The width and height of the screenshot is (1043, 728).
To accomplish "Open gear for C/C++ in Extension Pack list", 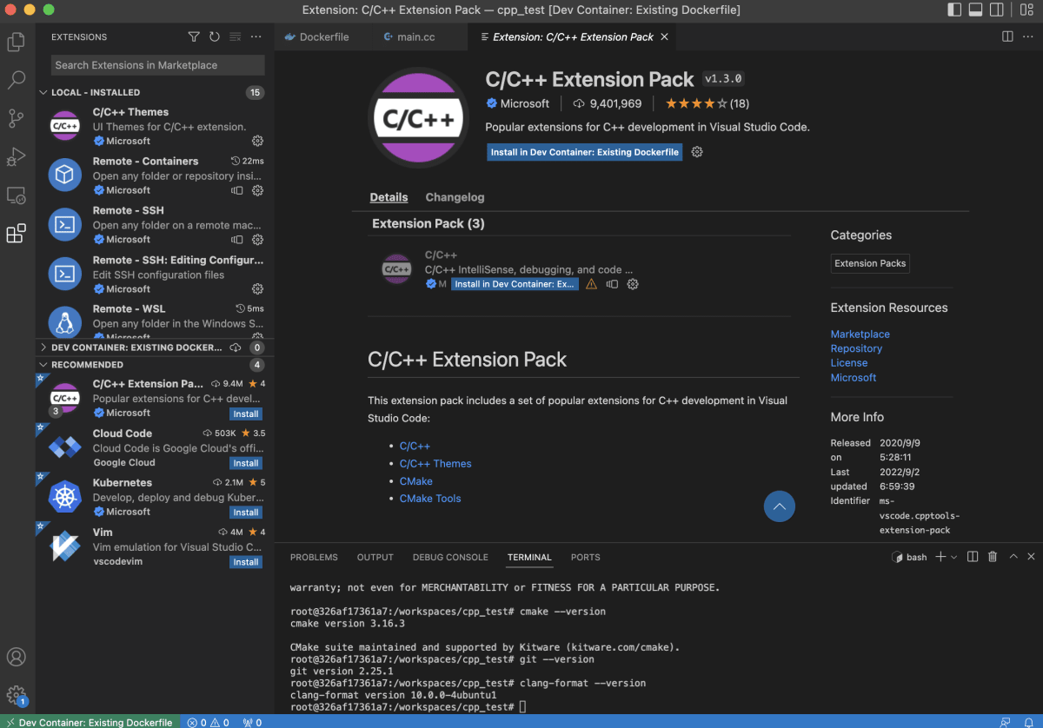I will [633, 284].
